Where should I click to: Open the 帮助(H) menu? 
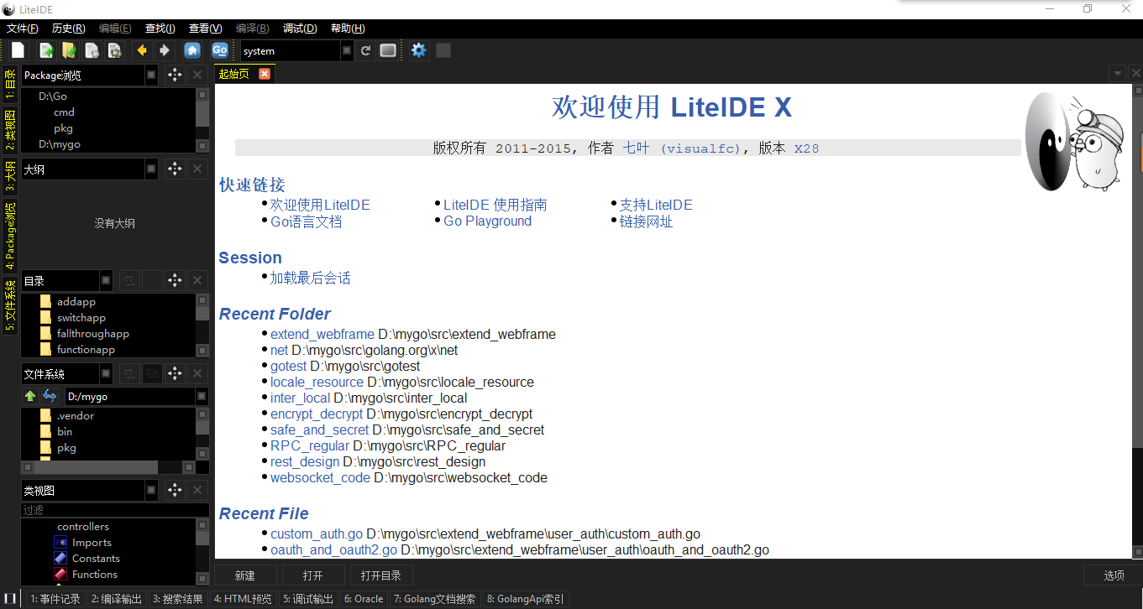348,29
